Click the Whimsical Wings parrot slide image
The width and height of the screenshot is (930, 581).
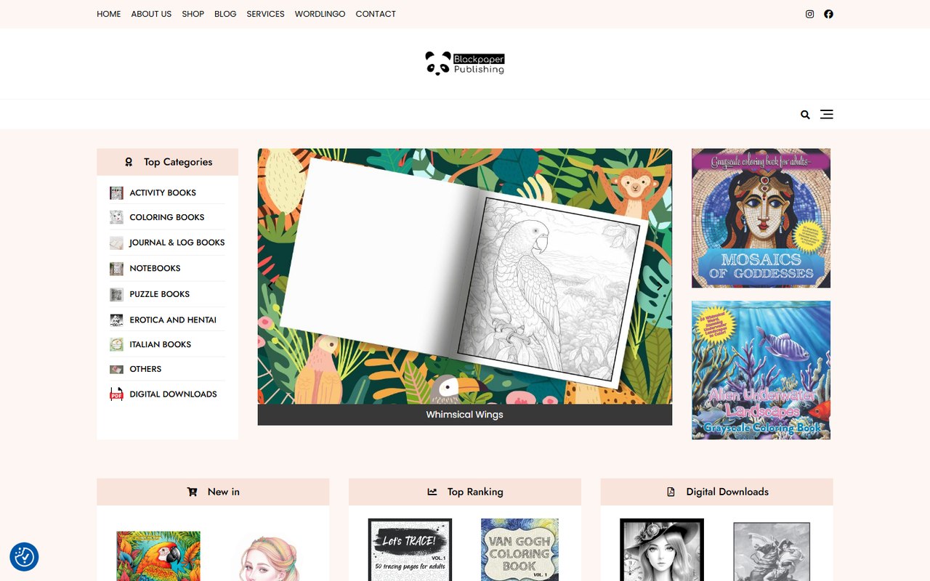tap(465, 277)
